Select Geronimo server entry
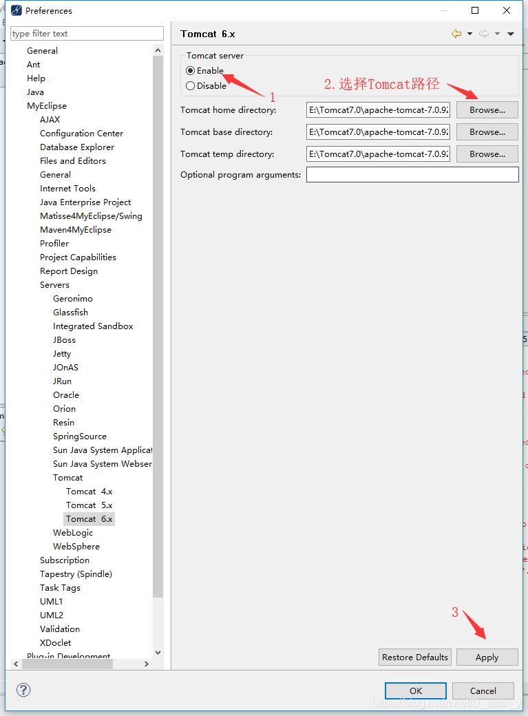Screen dimensions: 528x716 click(x=72, y=299)
